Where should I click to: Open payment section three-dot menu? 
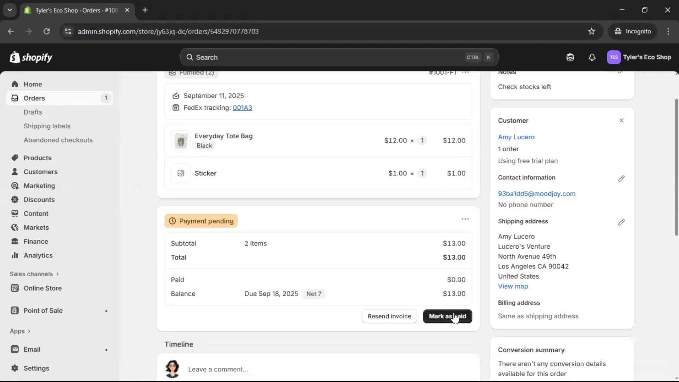pos(465,219)
